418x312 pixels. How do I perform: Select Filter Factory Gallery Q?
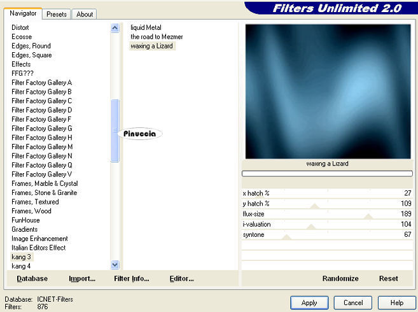tap(42, 165)
